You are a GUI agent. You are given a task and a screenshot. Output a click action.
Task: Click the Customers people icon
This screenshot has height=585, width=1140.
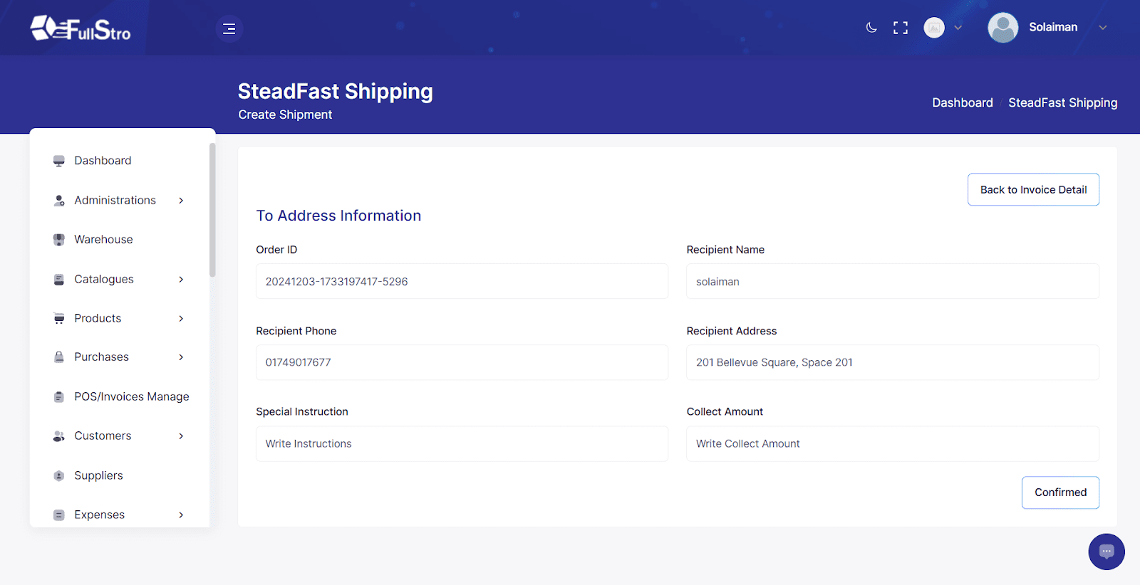(x=59, y=436)
